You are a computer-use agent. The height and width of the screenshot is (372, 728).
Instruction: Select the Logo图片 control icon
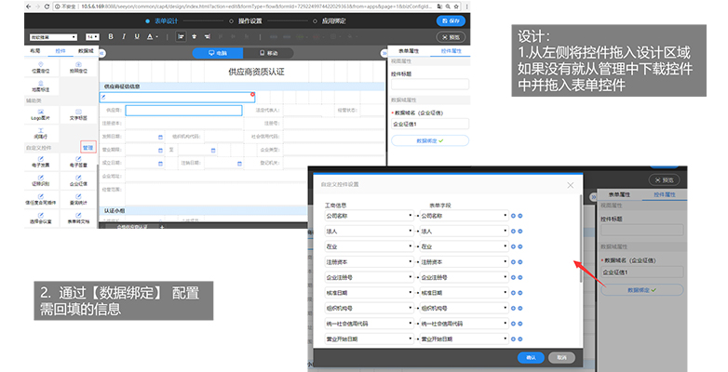coord(40,114)
